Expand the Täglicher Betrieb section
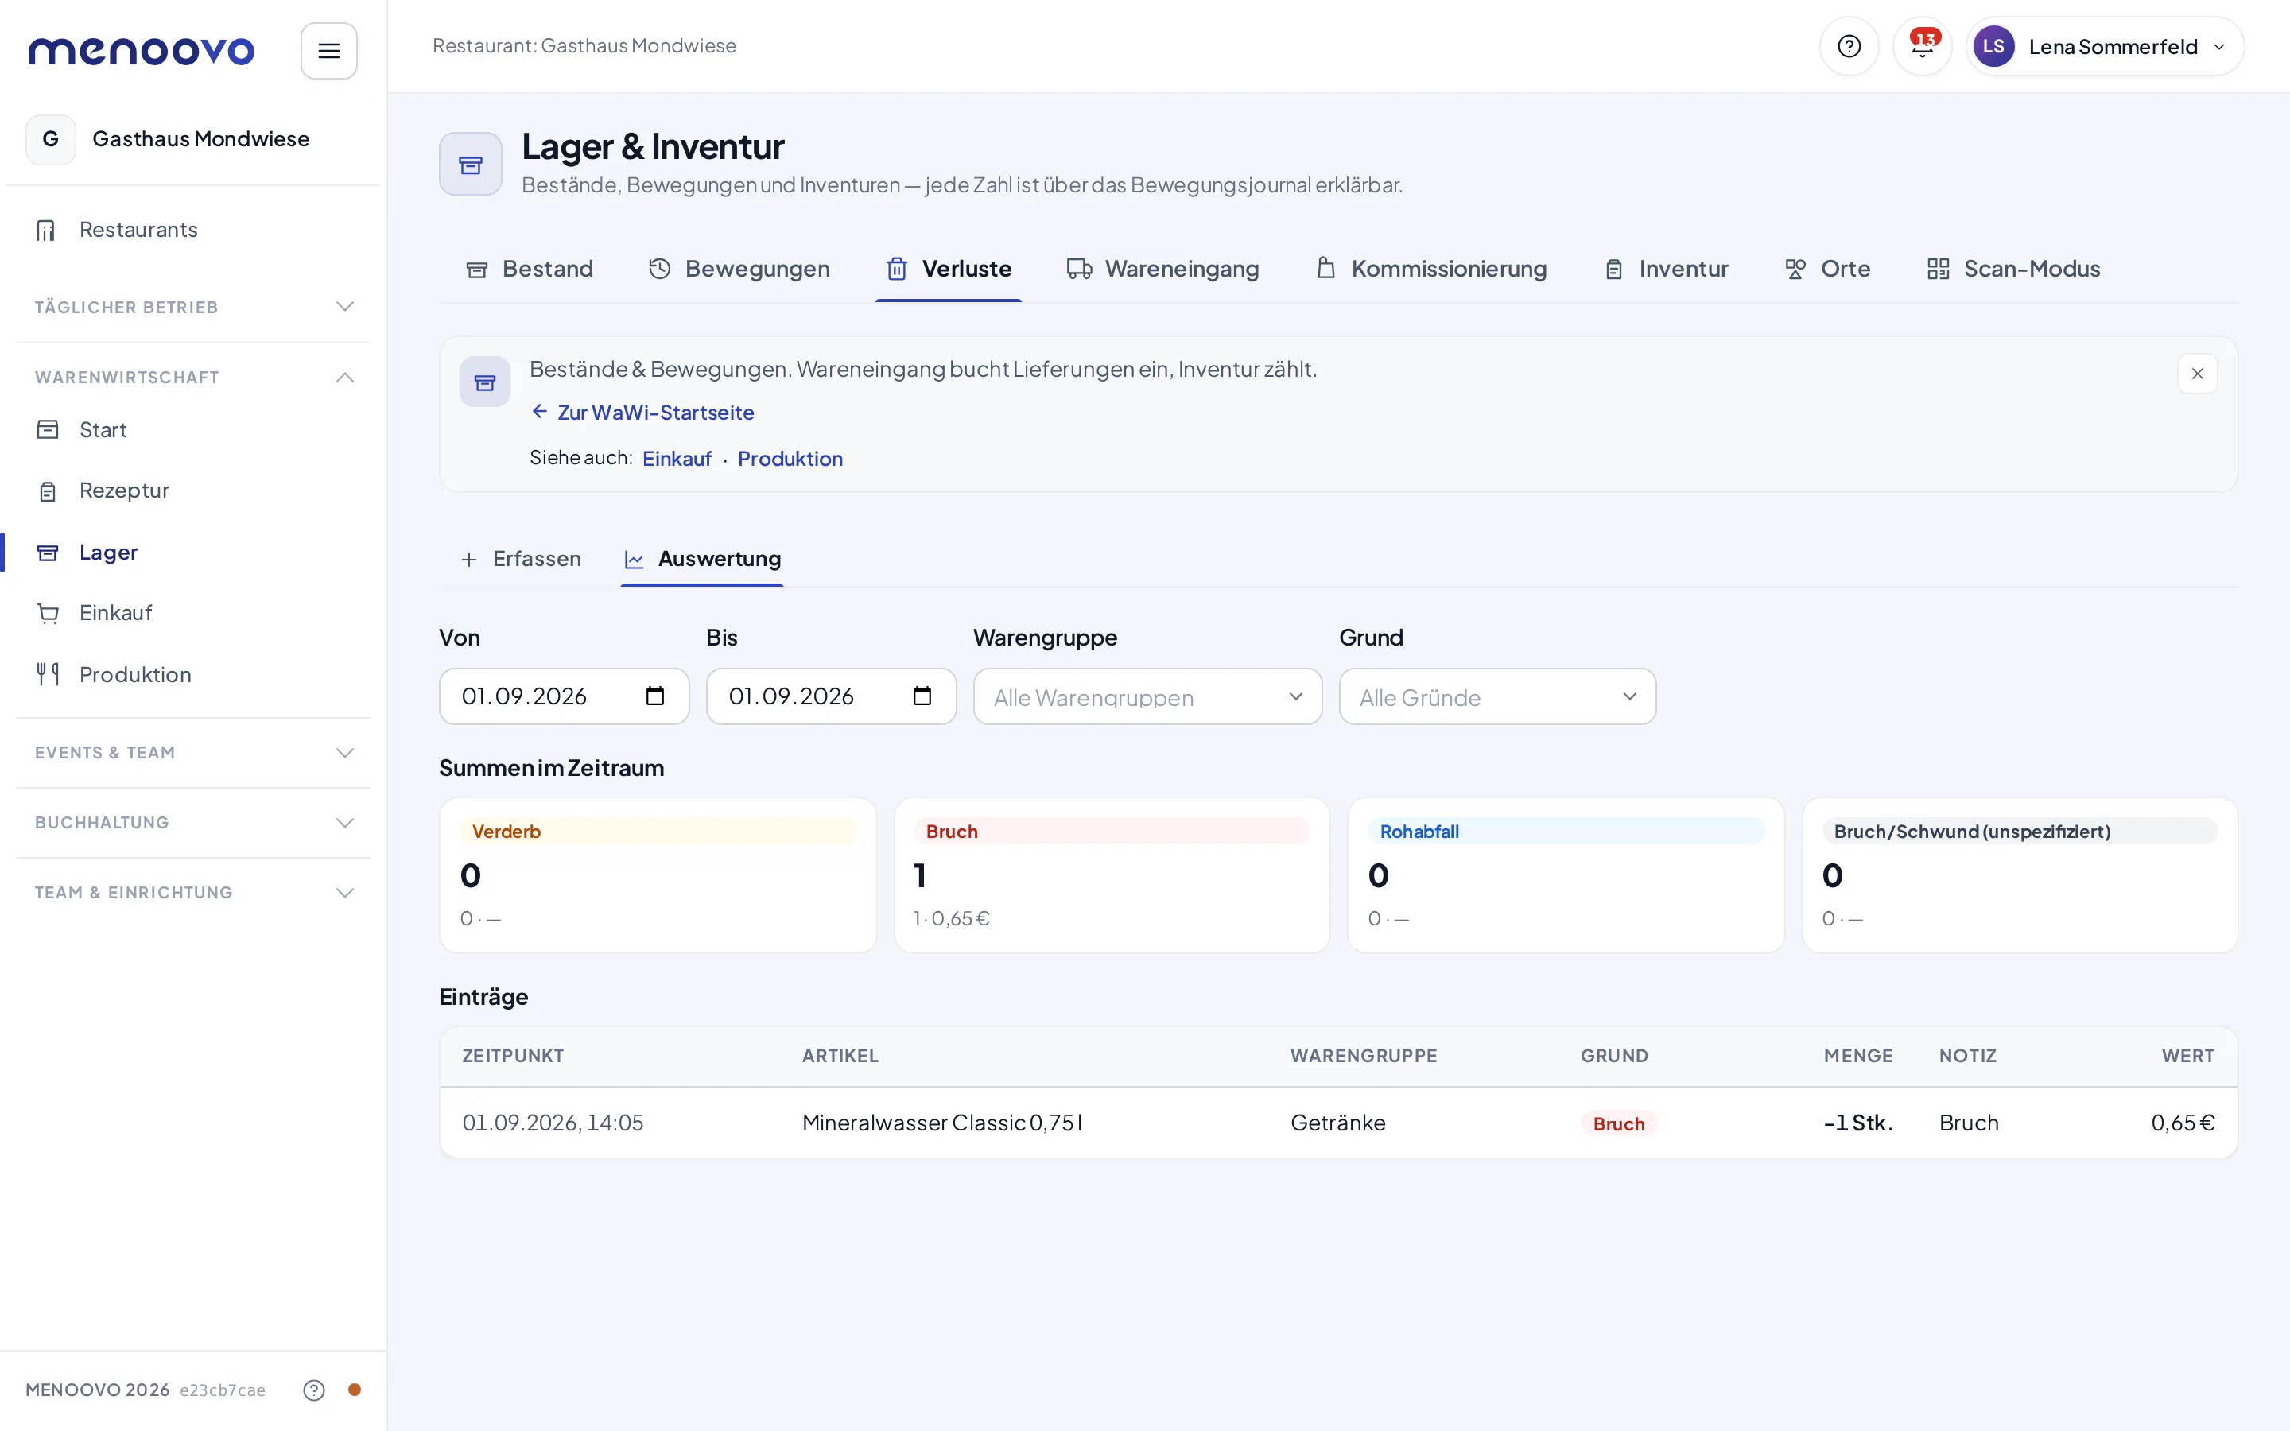 [193, 307]
